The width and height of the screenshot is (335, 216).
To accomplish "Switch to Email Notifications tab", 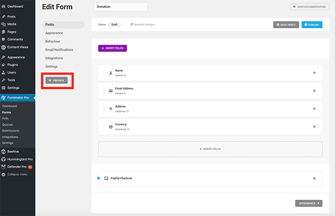I will tap(59, 50).
